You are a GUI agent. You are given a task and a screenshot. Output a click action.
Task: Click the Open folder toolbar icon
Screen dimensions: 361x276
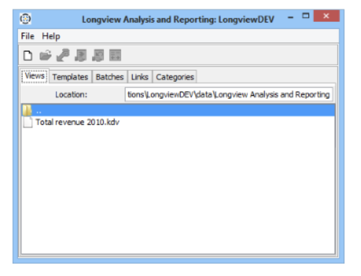click(45, 55)
